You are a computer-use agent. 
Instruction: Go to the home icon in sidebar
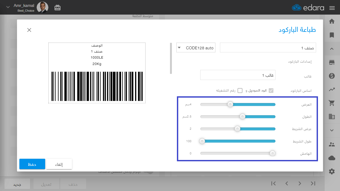click(332, 21)
